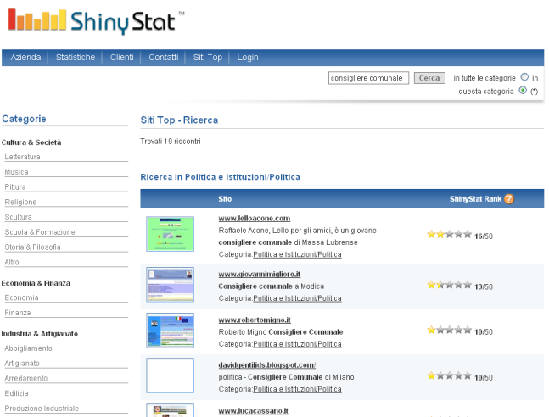Open www.lelloacone.com link
This screenshot has width=549, height=417.
[255, 219]
